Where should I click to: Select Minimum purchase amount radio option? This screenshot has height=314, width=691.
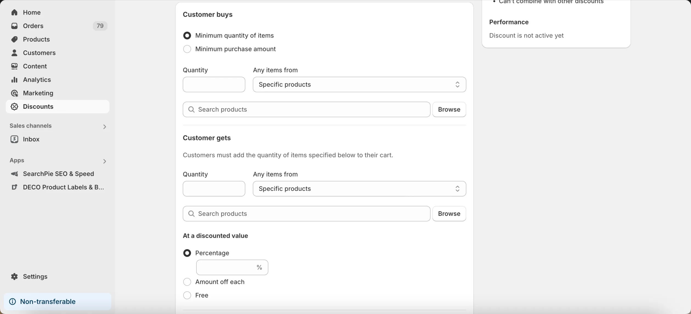(x=187, y=49)
